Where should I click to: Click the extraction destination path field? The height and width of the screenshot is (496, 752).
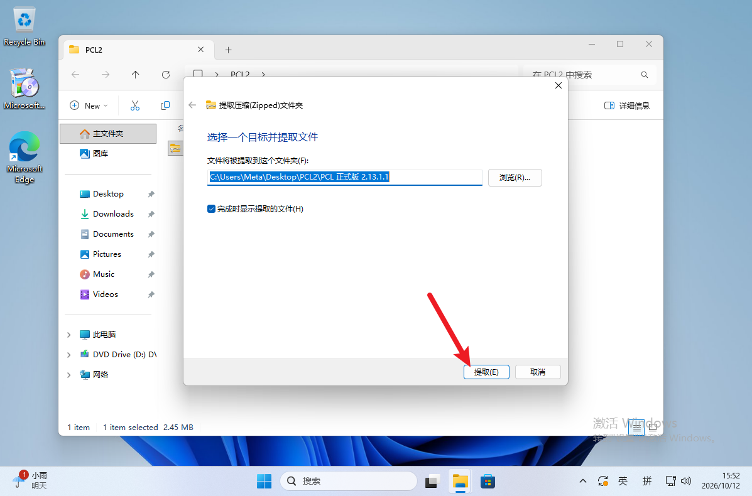pyautogui.click(x=344, y=177)
